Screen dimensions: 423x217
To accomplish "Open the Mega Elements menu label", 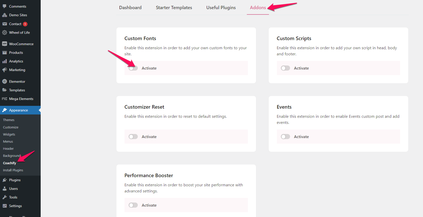I will tap(21, 99).
